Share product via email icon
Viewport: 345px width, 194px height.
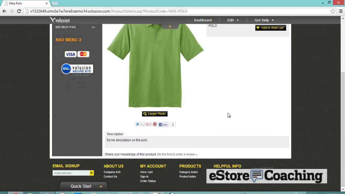(x=143, y=124)
